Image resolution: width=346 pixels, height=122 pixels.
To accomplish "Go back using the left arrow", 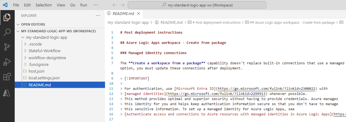I will [114, 5].
